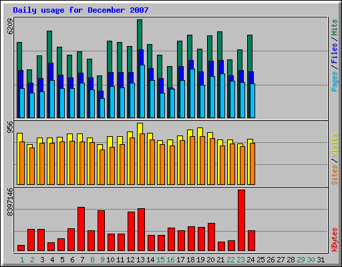
Task: Click the red KBytes bar for day 7
Action: pos(81,229)
